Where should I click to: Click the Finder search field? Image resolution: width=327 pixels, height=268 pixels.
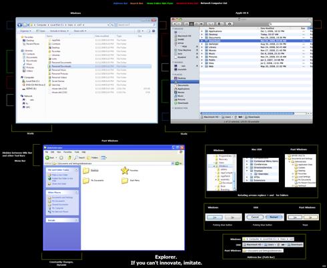(x=290, y=24)
